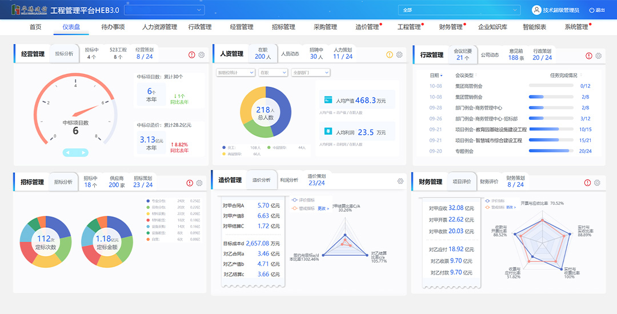Go to 首页 in the navigation bar
617x314 pixels.
pyautogui.click(x=35, y=27)
